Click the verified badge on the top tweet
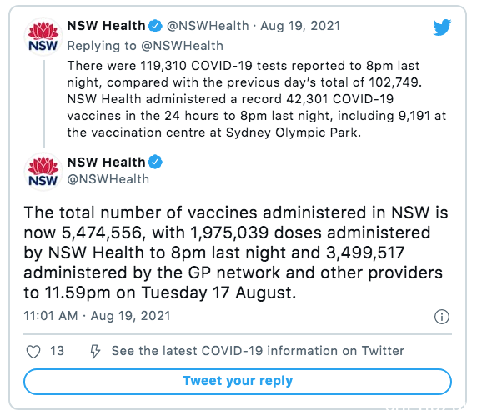This screenshot has width=477, height=415. tap(155, 26)
